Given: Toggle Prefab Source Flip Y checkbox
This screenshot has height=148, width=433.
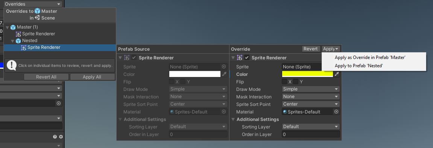Looking at the screenshot, I should [183, 82].
